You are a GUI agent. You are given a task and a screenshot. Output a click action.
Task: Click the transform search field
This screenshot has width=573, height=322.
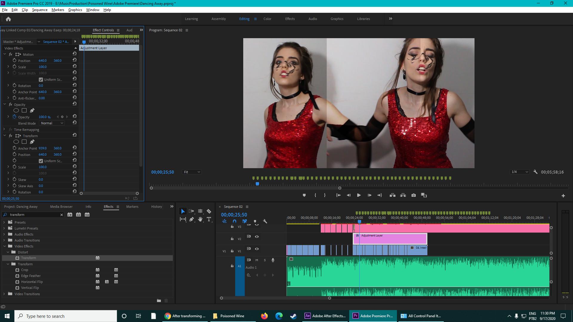click(33, 215)
